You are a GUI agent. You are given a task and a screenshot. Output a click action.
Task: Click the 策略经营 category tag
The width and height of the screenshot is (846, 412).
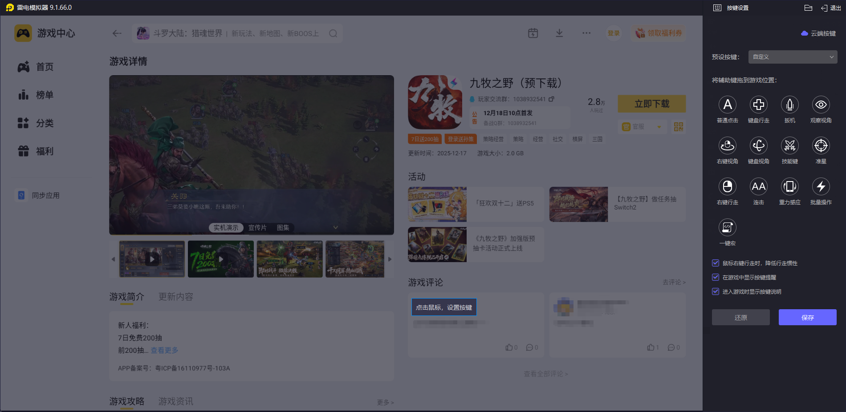[493, 139]
